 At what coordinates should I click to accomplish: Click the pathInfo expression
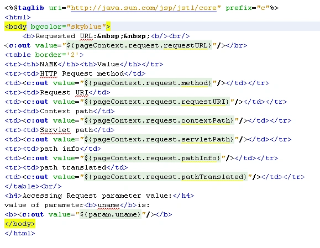click(152, 158)
